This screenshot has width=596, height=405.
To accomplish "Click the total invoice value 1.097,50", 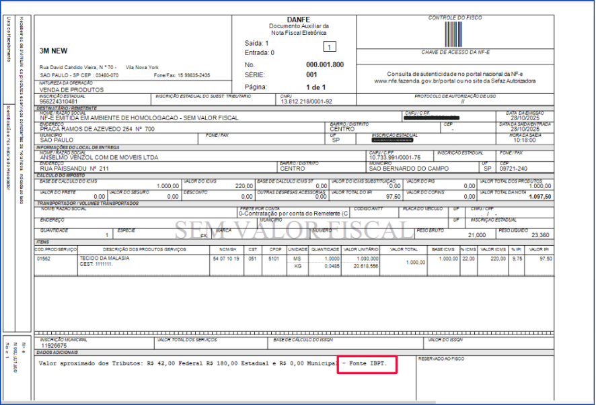I will pyautogui.click(x=539, y=196).
